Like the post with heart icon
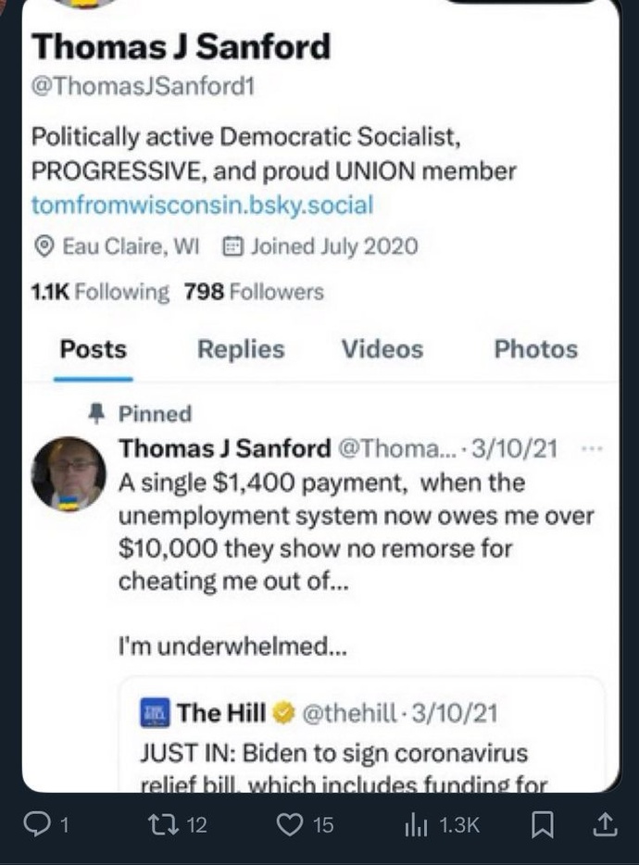The image size is (639, 865). 290,825
